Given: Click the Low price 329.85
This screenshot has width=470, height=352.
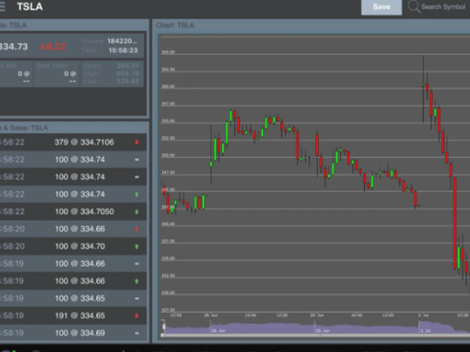Looking at the screenshot, I should click(x=128, y=82).
